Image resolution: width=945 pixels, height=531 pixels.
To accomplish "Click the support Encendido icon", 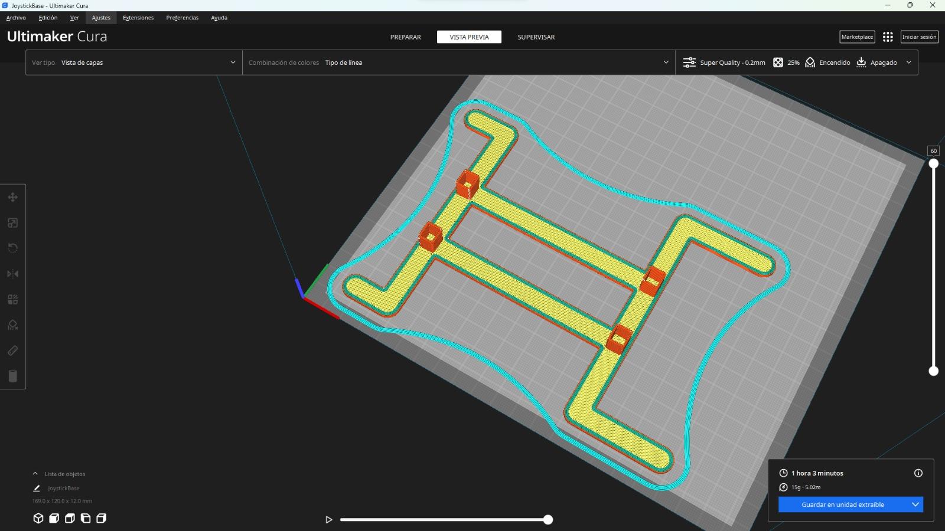I will (810, 63).
